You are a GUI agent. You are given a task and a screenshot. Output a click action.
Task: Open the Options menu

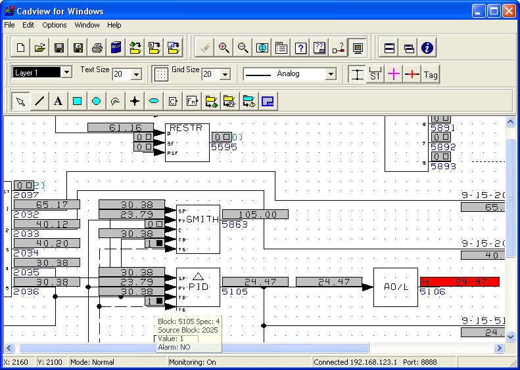55,25
